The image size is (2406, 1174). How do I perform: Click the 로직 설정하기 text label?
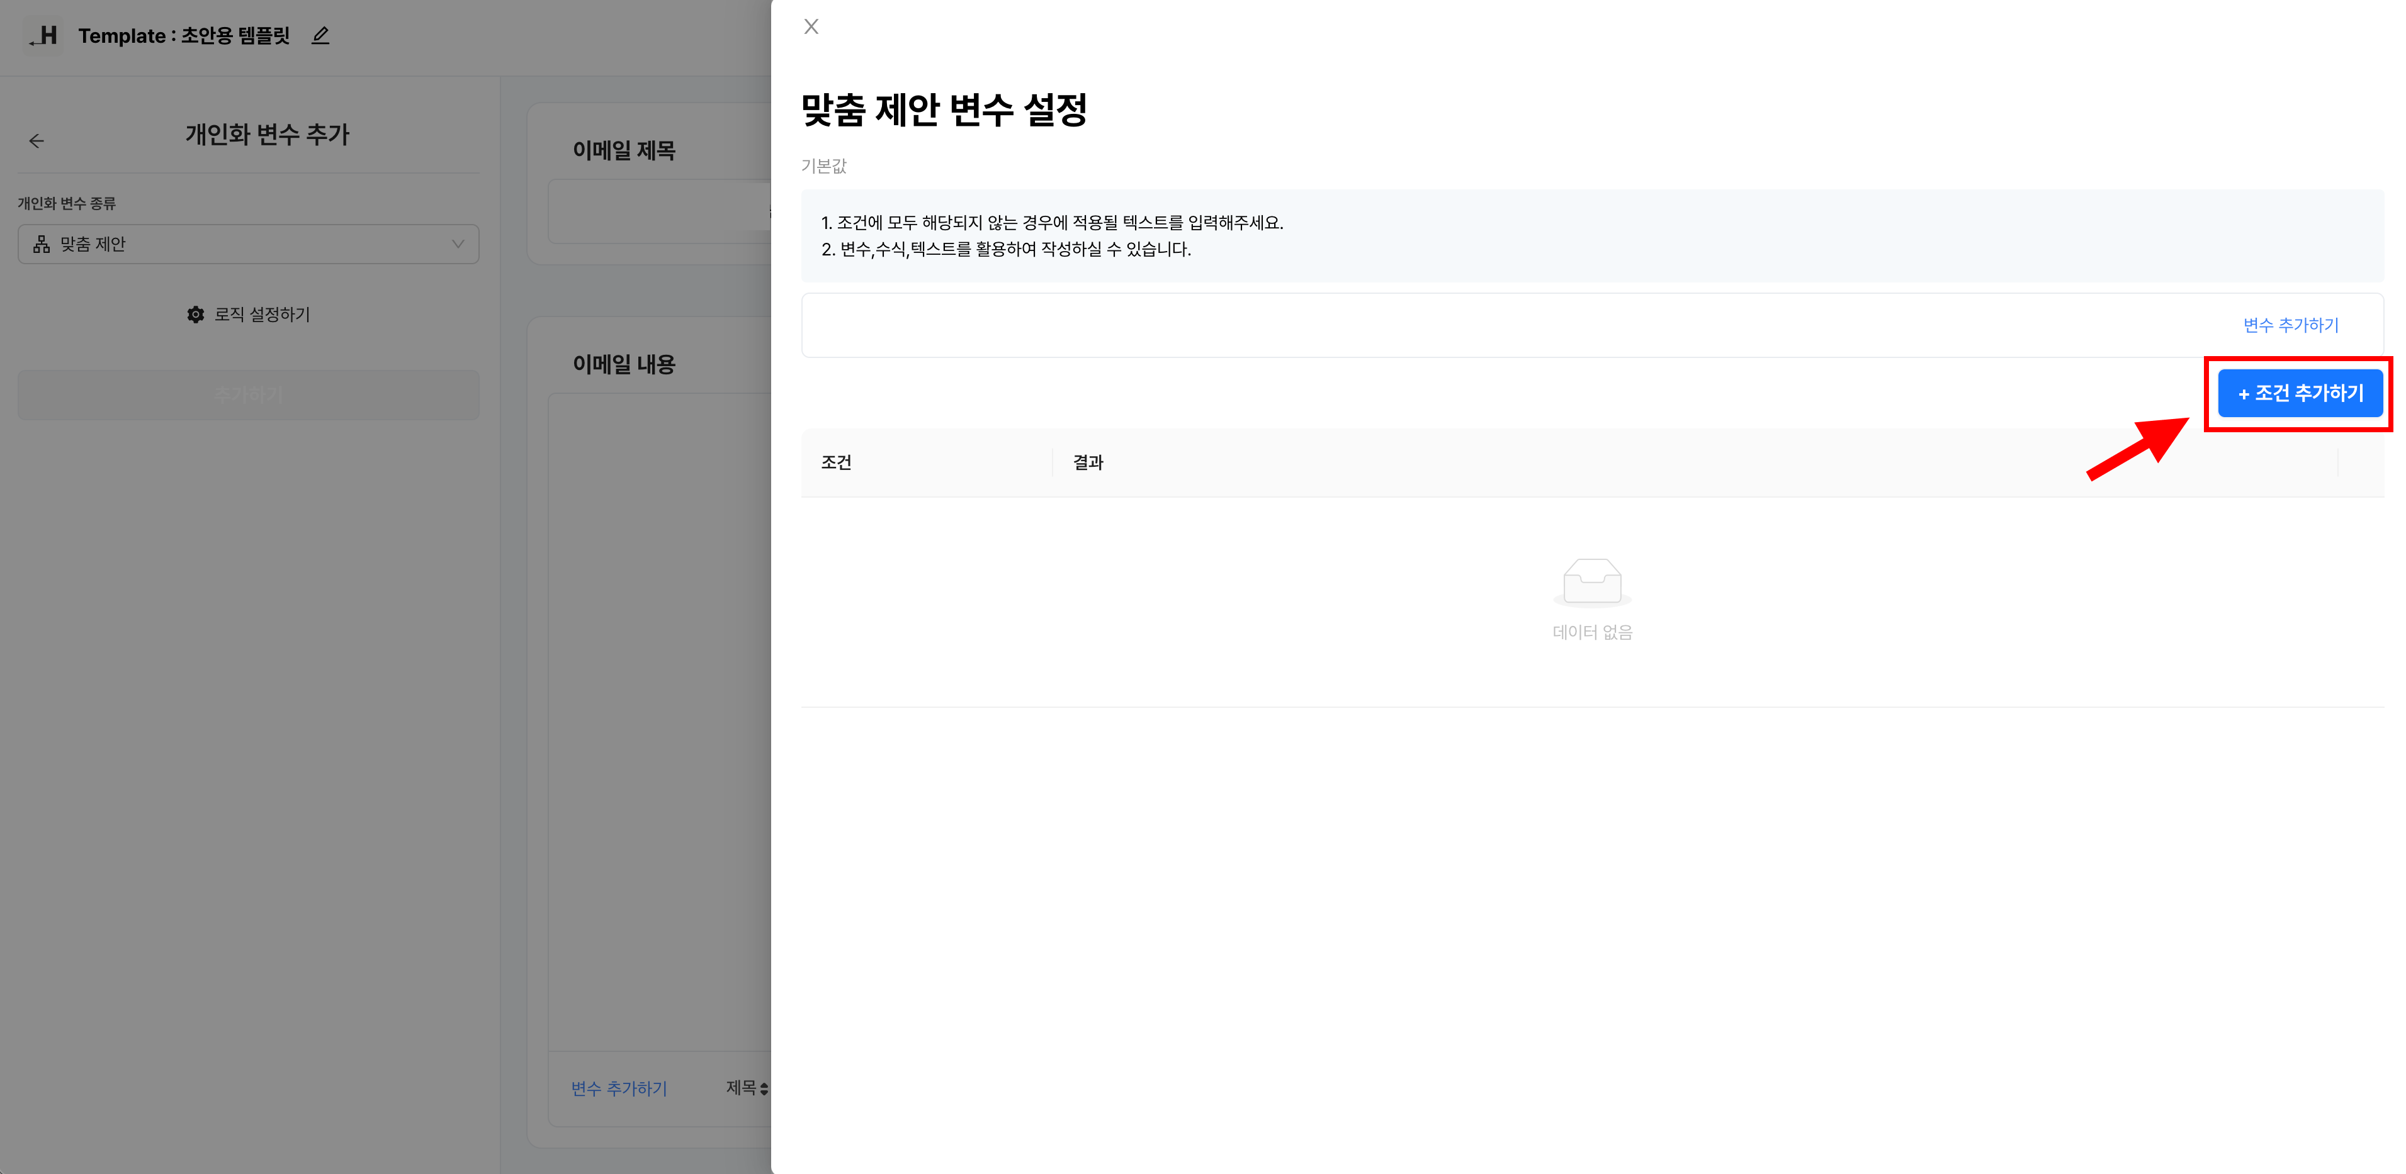(263, 315)
